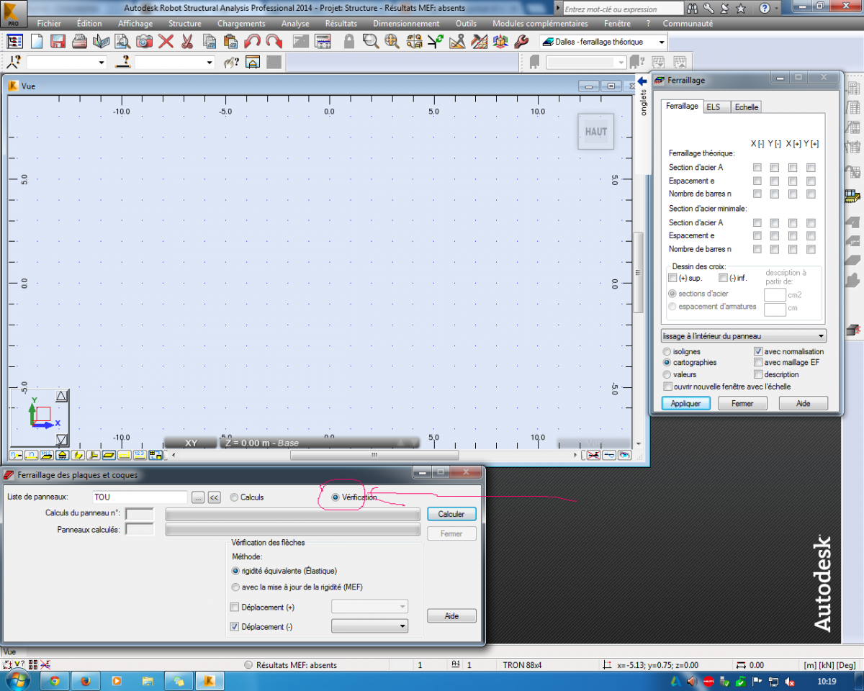
Task: Click the Windows Start button
Action: click(x=17, y=680)
